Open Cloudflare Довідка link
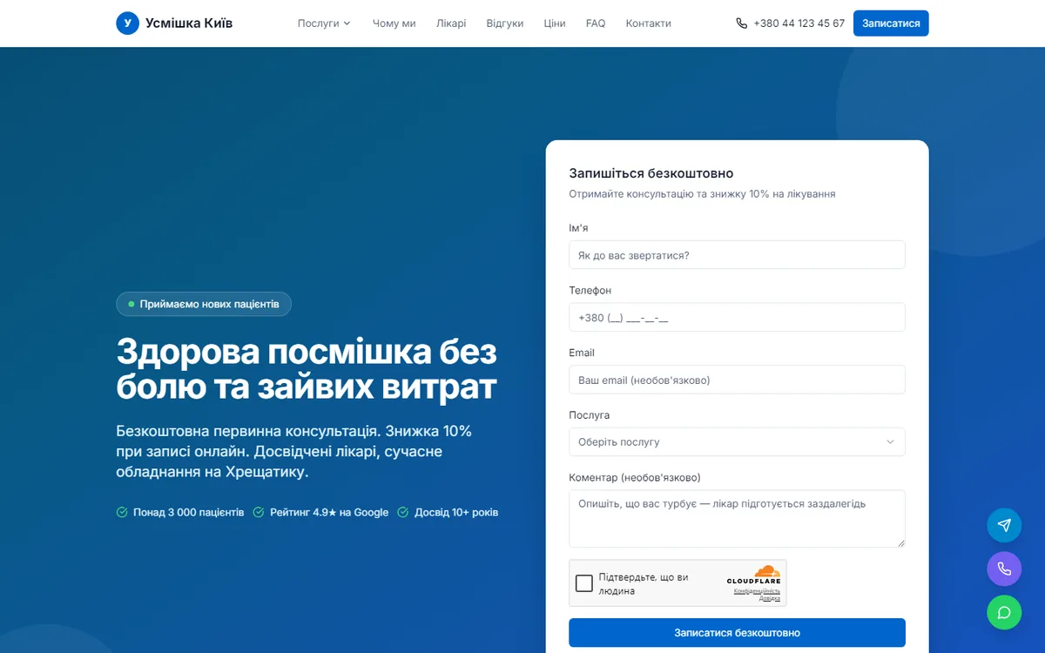The image size is (1045, 653). [x=770, y=598]
